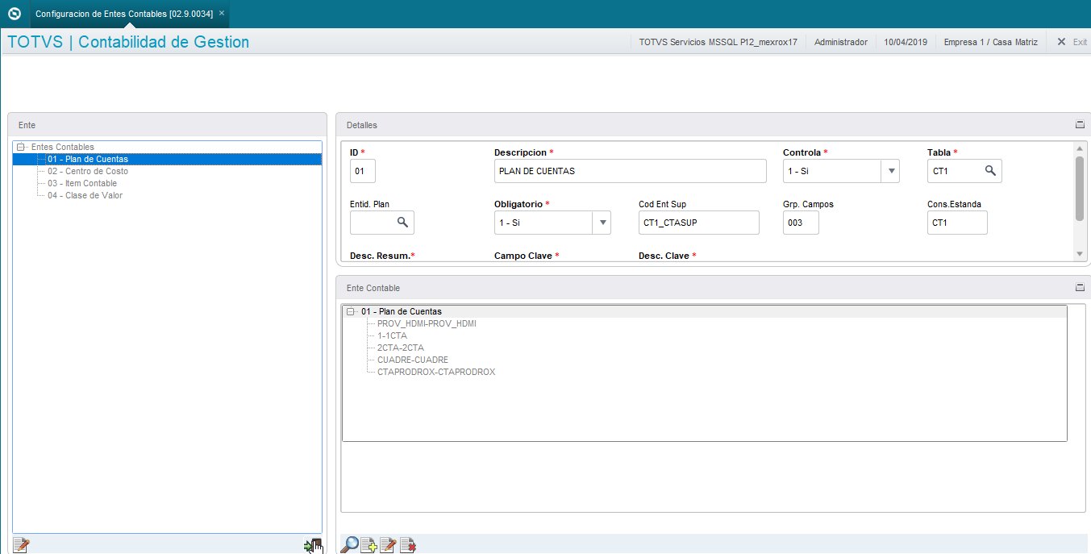
Task: Click the TOTVS logo icon in the title bar
Action: point(15,14)
